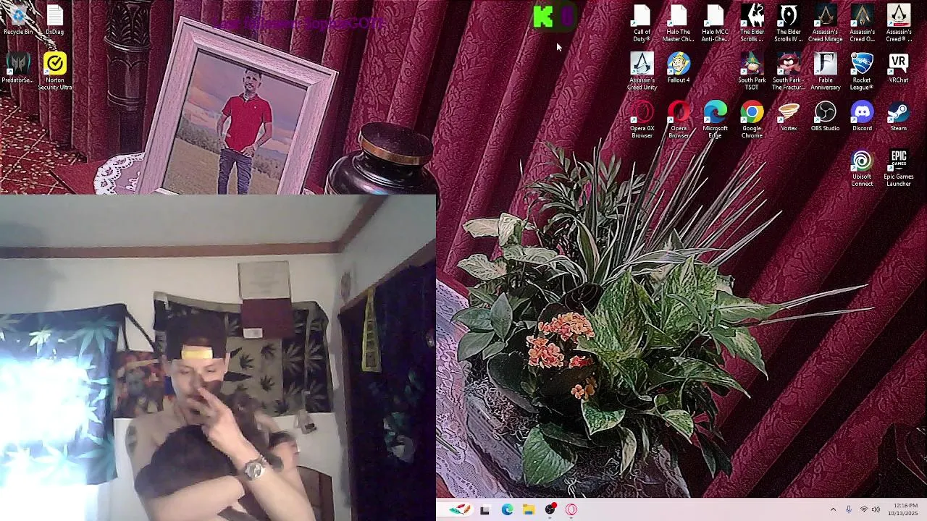This screenshot has height=521, width=927.
Task: Select the Google Chrome desktop shortcut
Action: click(x=752, y=120)
